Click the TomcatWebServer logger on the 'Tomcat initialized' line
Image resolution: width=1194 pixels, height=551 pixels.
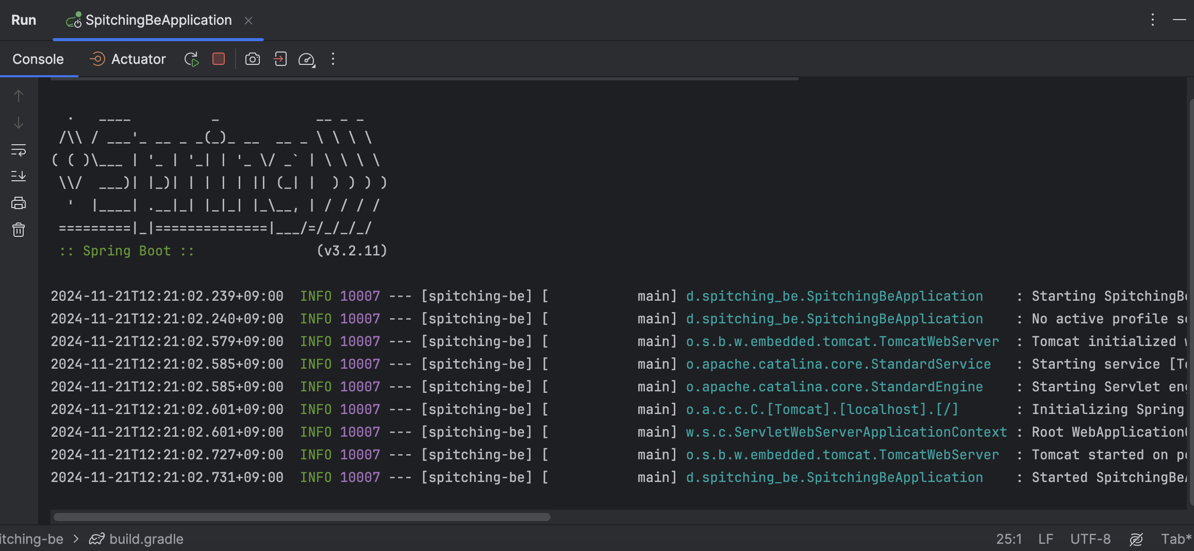point(842,341)
